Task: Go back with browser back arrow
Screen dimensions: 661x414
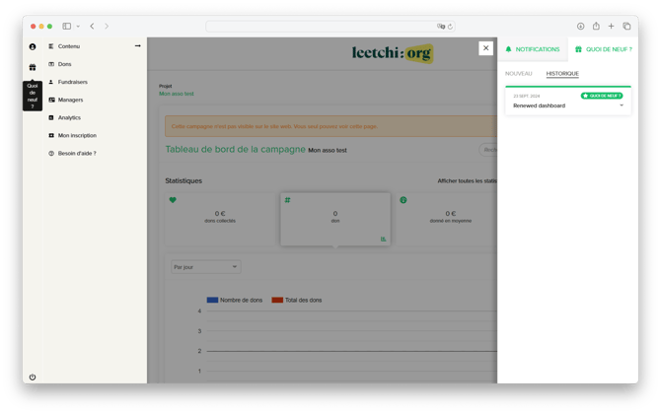Action: pos(92,26)
